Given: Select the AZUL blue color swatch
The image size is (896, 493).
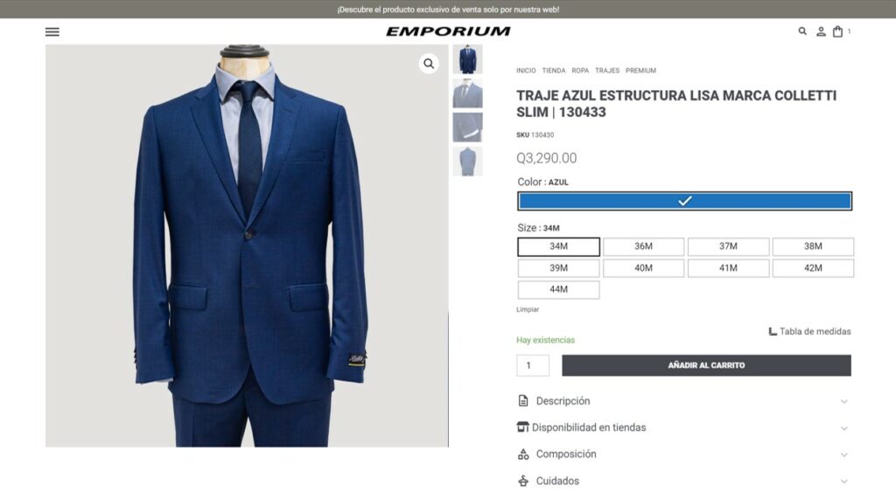Looking at the screenshot, I should coord(684,201).
